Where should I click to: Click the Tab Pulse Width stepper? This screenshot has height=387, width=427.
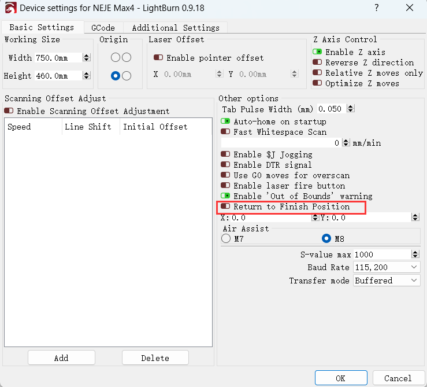[x=350, y=109]
